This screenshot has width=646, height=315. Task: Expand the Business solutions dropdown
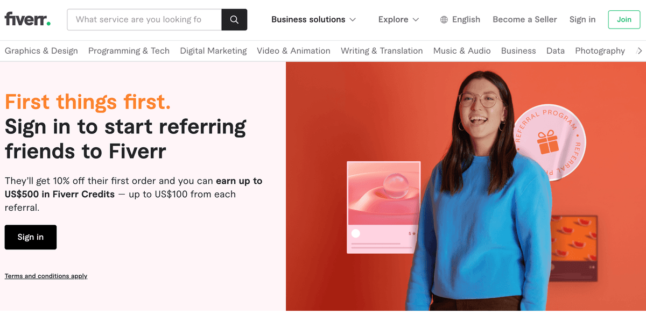(313, 19)
